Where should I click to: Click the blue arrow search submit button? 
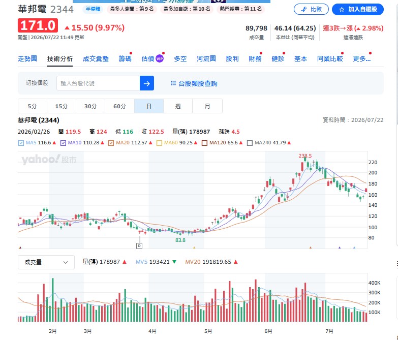(x=147, y=83)
